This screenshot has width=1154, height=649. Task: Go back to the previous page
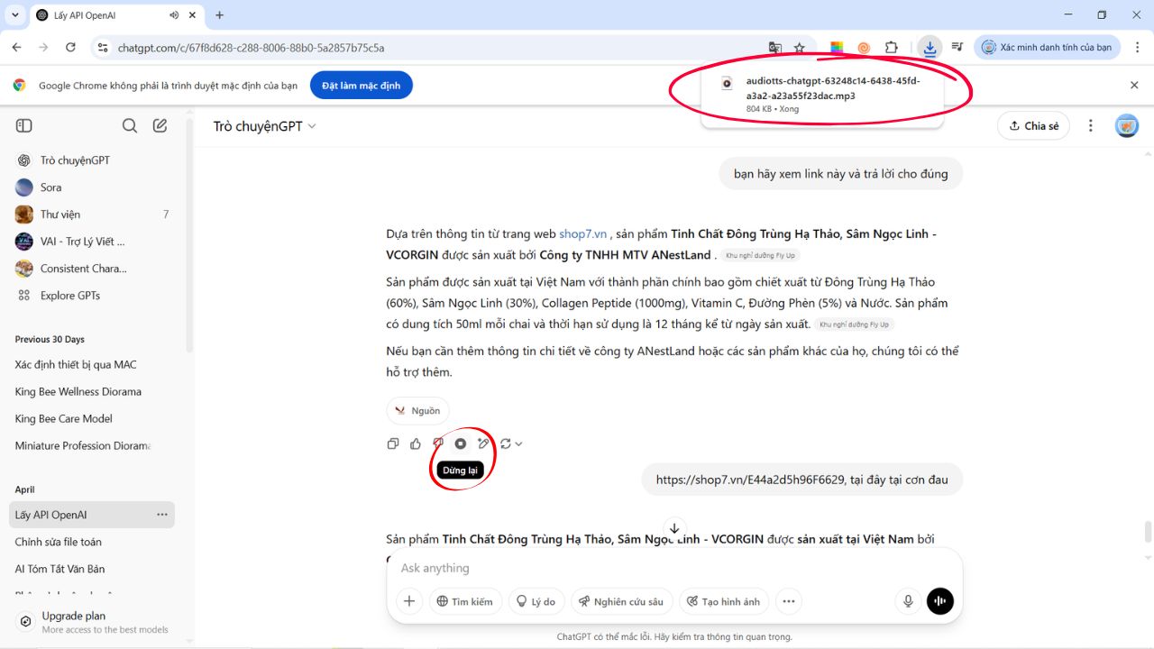coord(16,48)
